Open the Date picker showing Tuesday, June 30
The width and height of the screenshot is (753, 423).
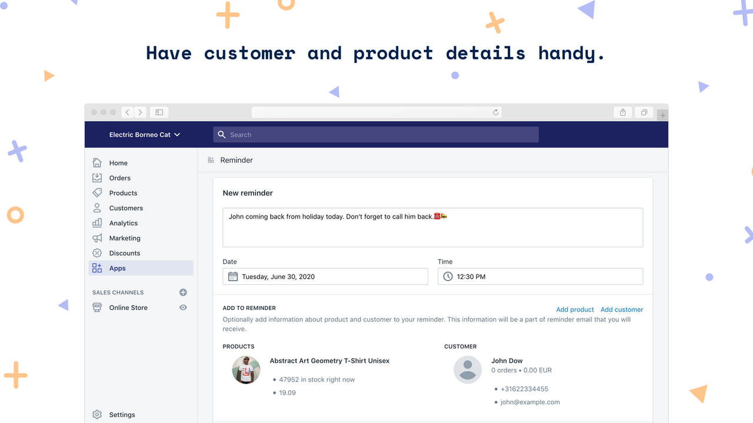(x=325, y=276)
